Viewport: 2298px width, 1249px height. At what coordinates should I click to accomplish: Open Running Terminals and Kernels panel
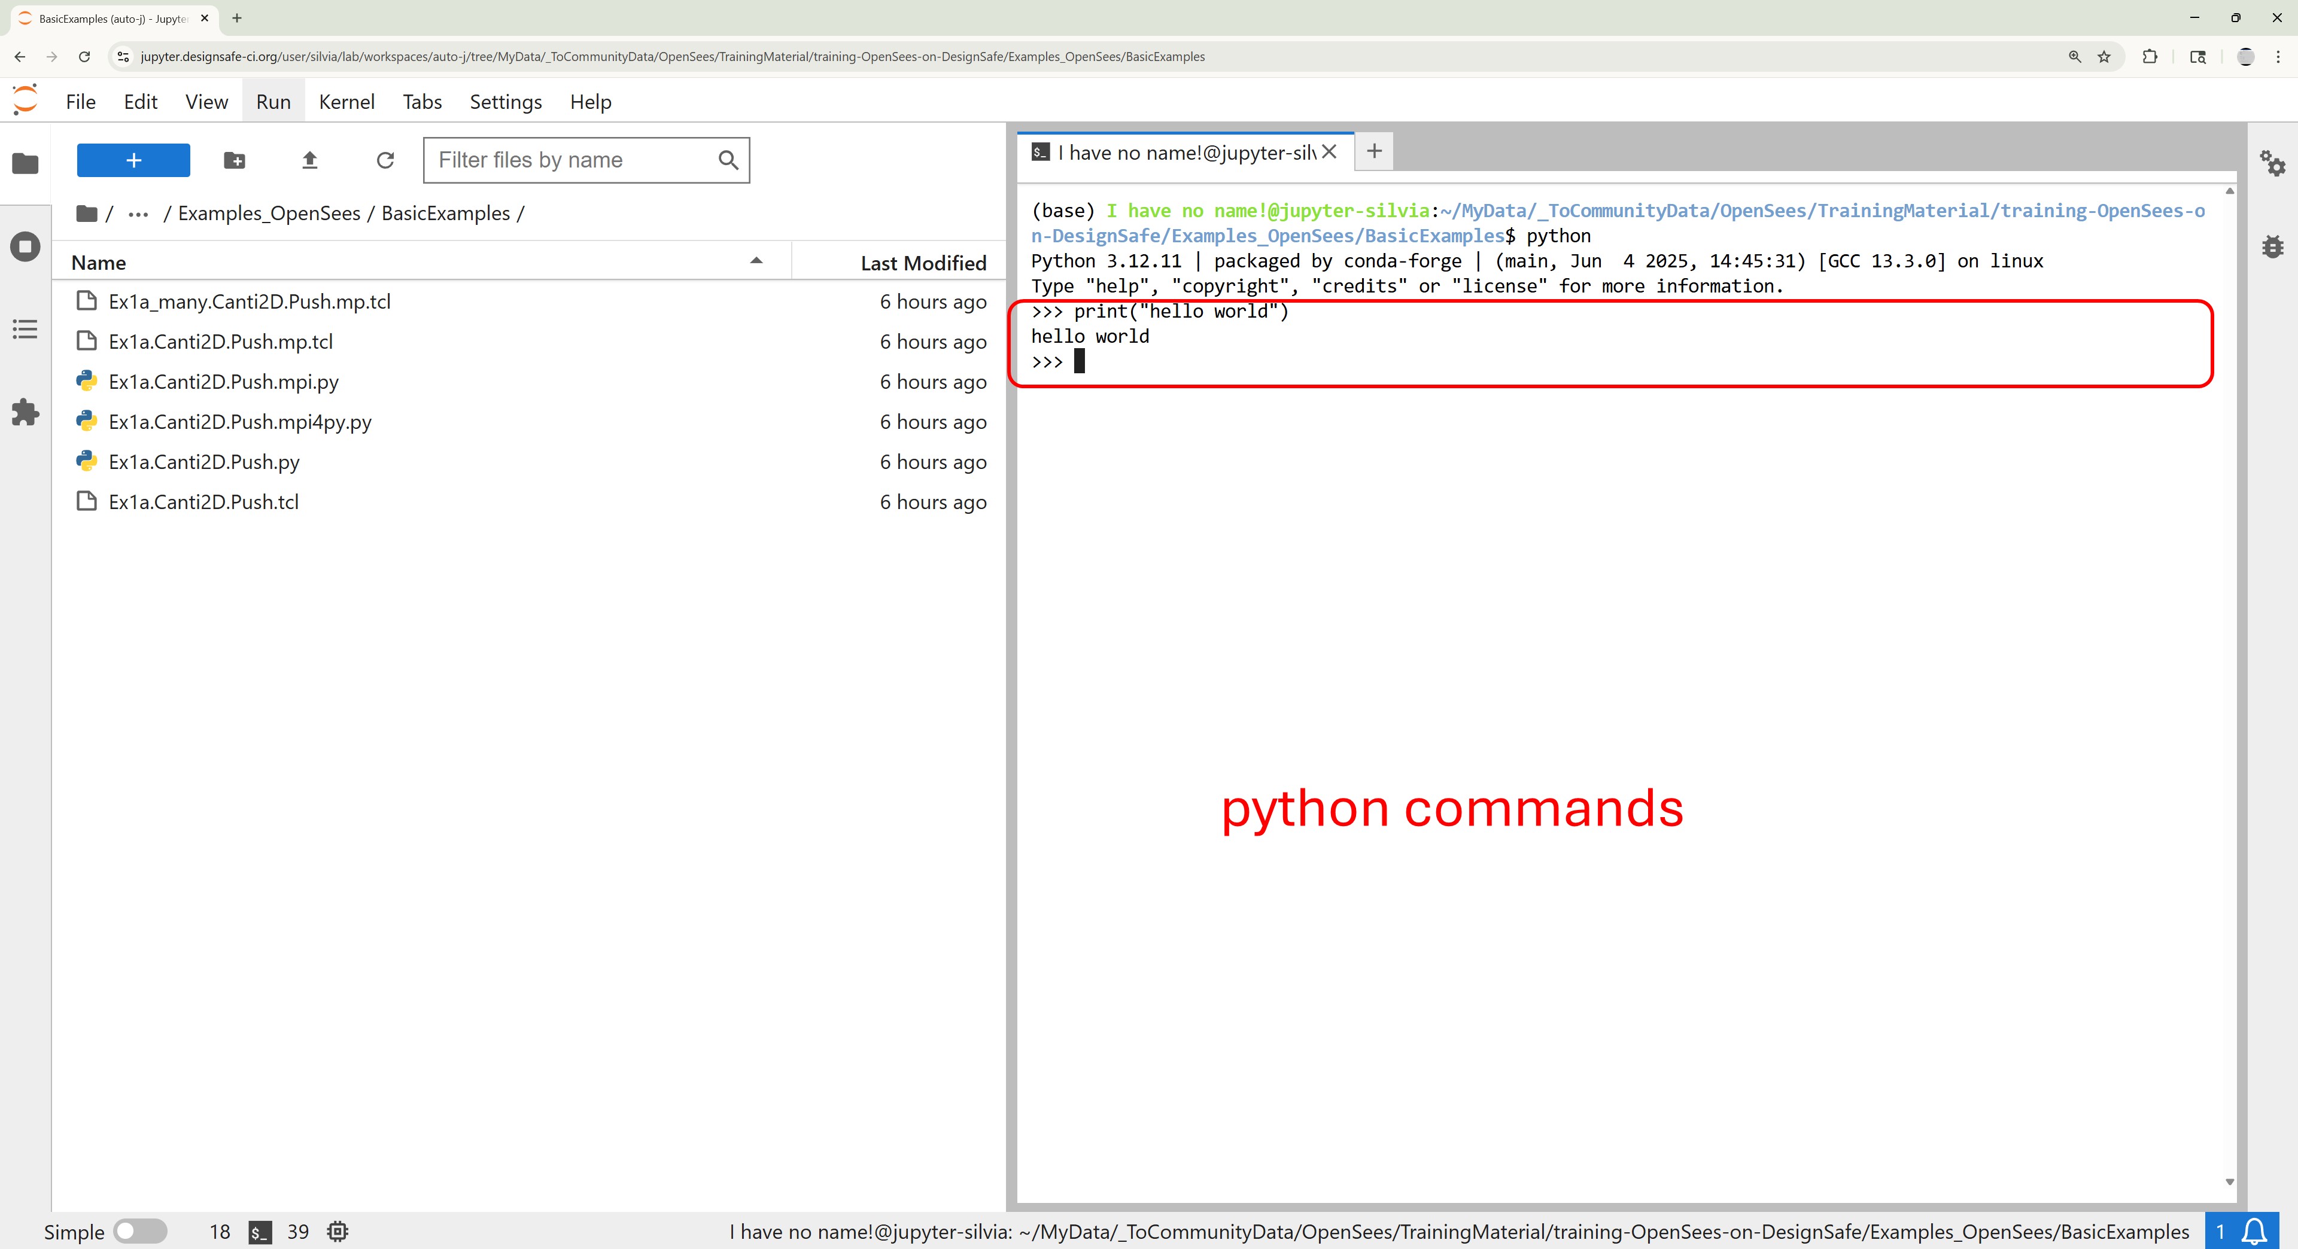(x=25, y=246)
